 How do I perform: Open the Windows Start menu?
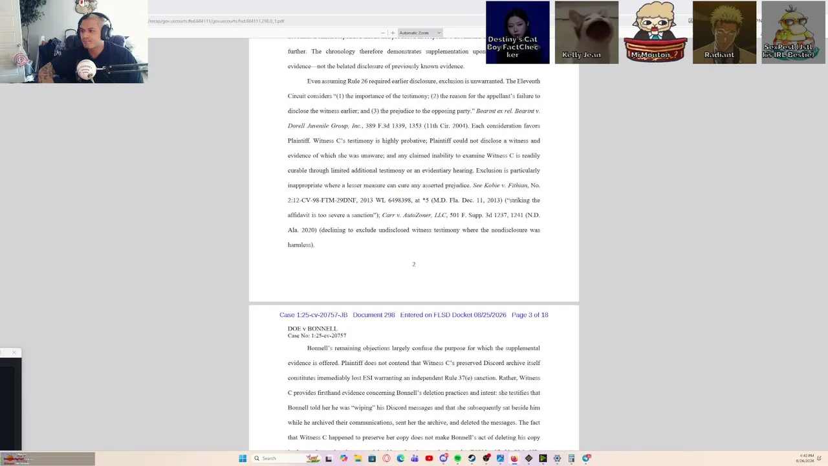[243, 458]
